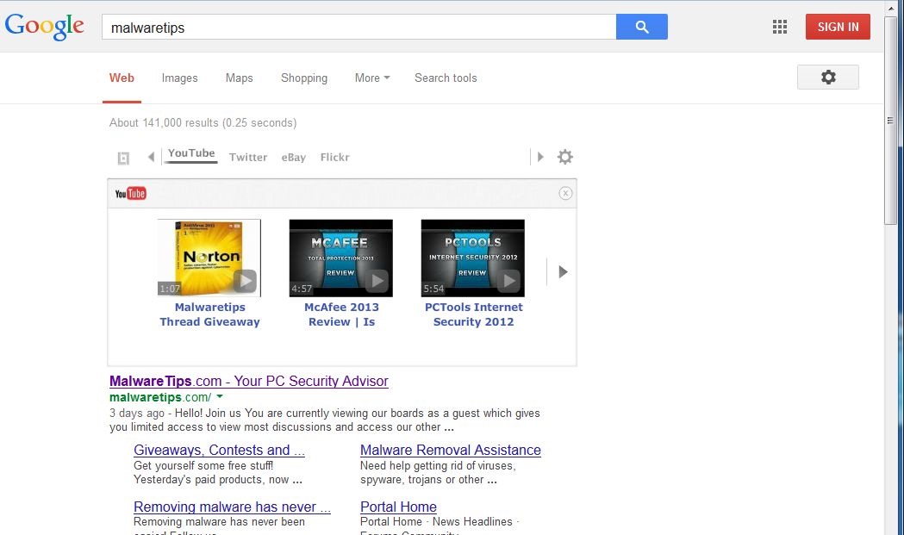Screen dimensions: 904x535
Task: Switch to the Images tab
Action: coord(179,78)
